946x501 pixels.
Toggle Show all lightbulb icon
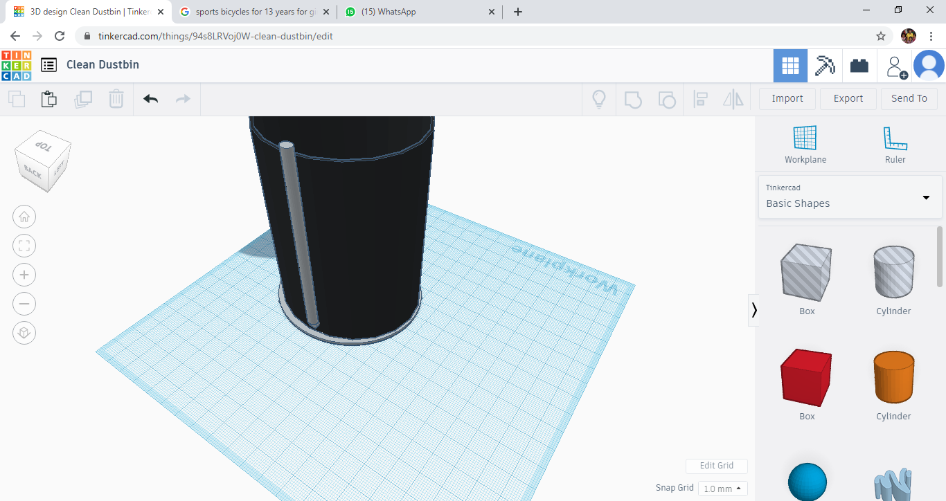tap(599, 99)
